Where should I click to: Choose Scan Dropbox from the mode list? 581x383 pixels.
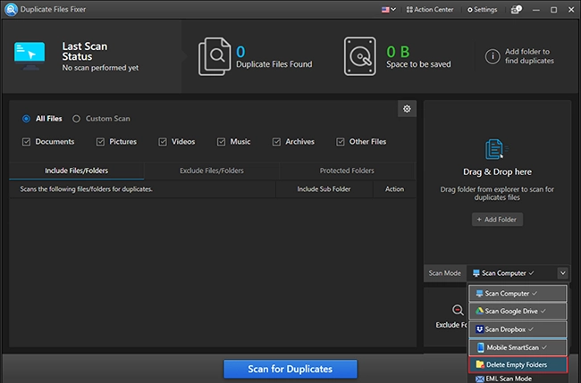518,329
